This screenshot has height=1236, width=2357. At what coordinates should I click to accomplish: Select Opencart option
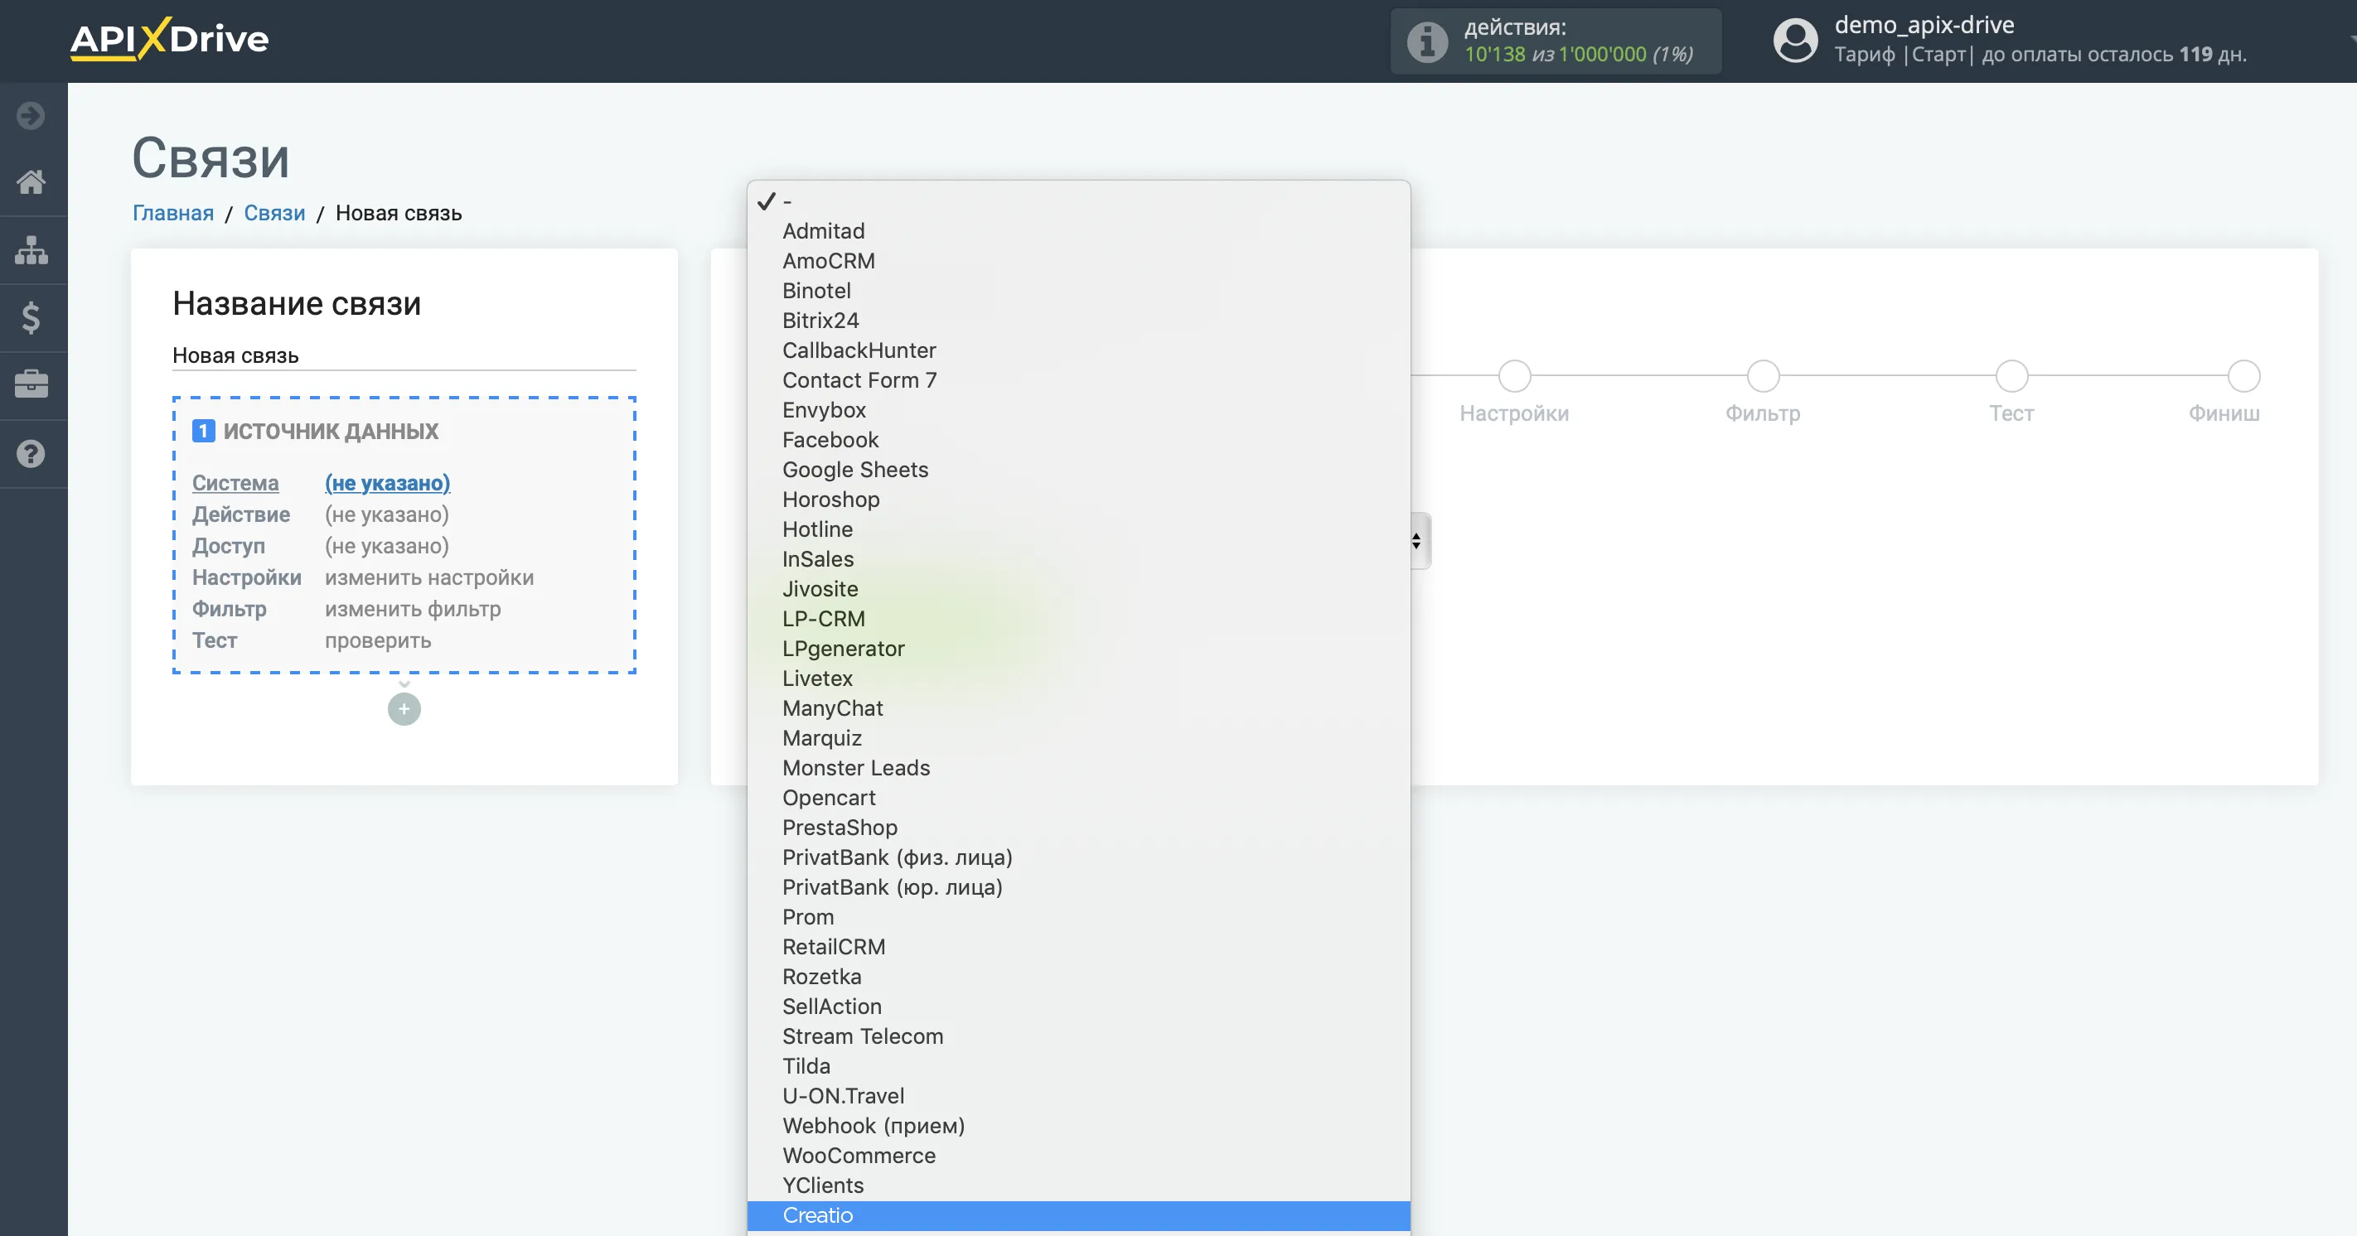click(x=1079, y=798)
